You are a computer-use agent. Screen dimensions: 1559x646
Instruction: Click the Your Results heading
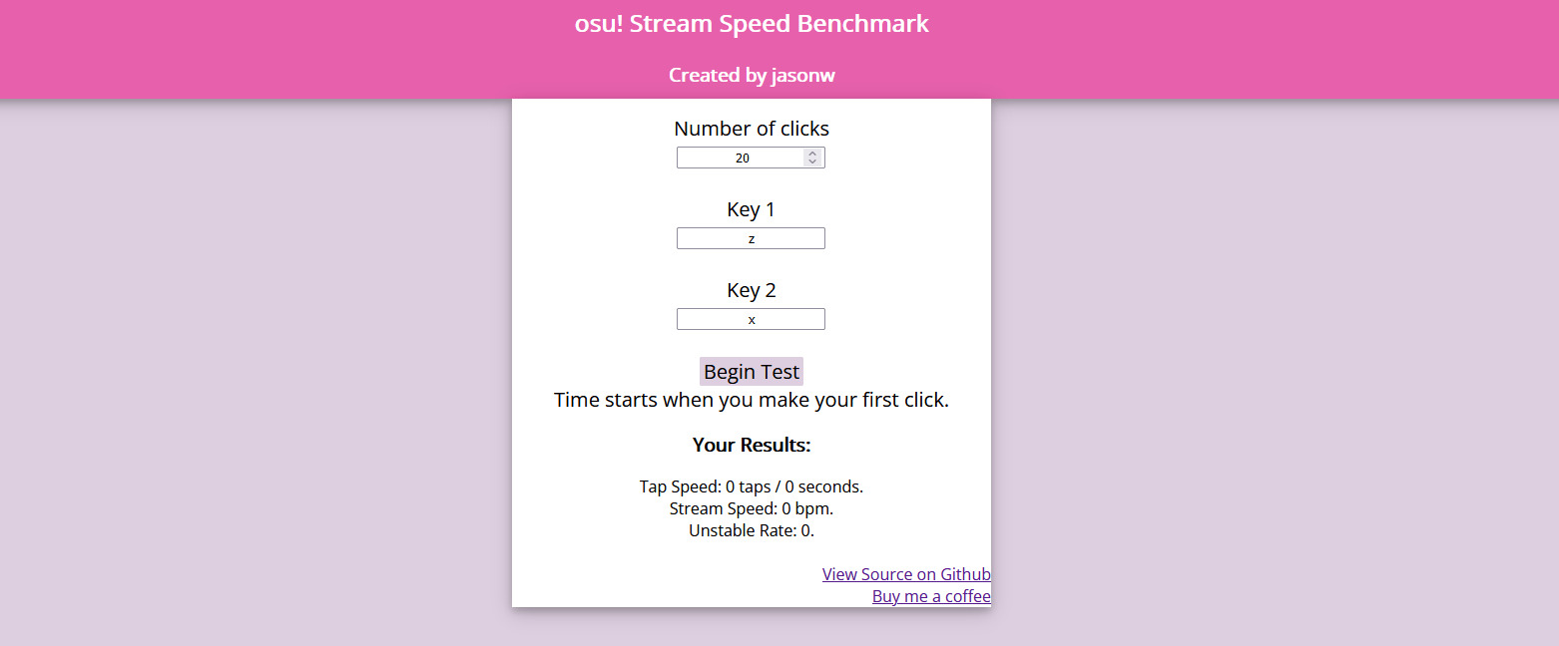[x=752, y=445]
